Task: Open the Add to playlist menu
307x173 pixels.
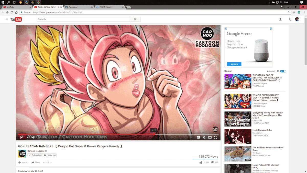Action: click(23, 162)
